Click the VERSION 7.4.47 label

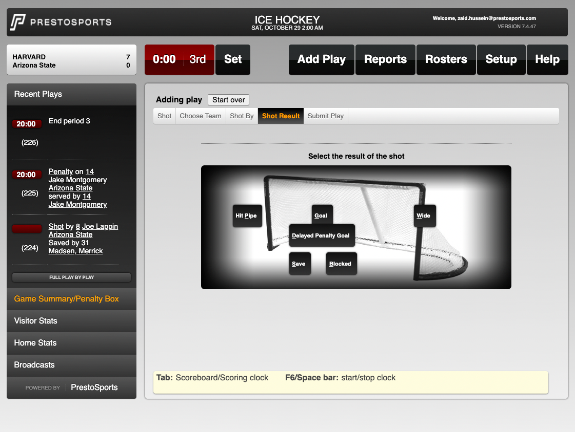pos(517,26)
